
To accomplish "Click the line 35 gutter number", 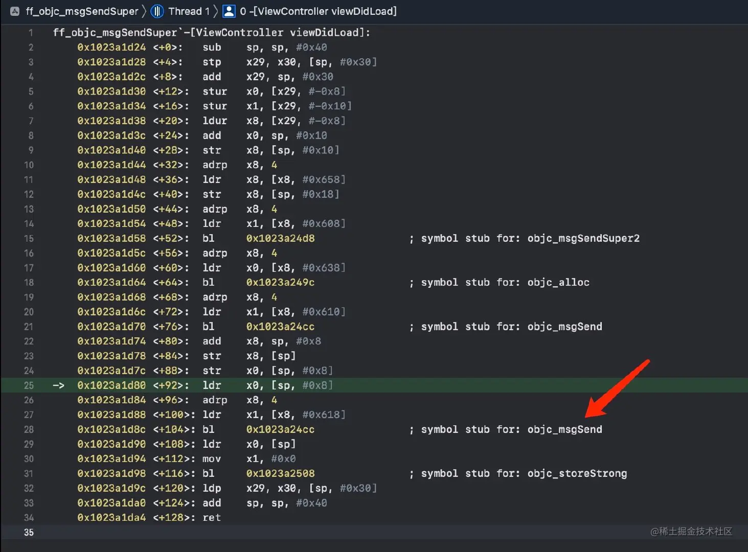I will [x=29, y=533].
